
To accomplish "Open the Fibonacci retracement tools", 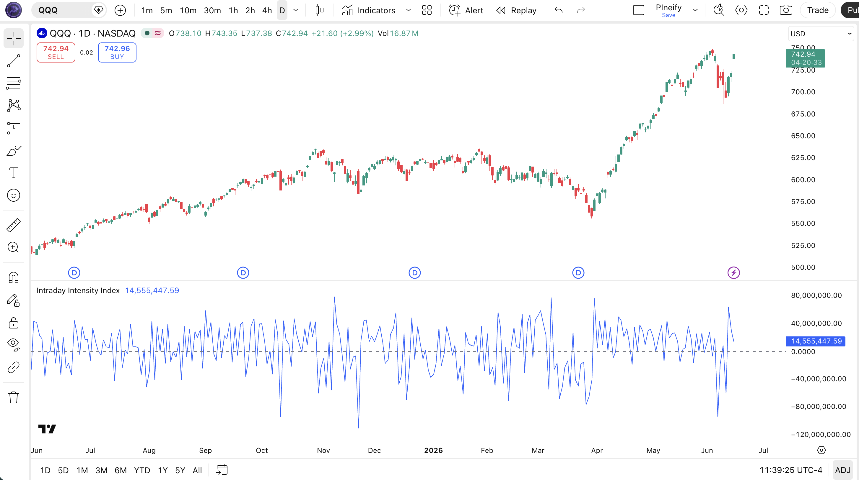I will [x=14, y=83].
